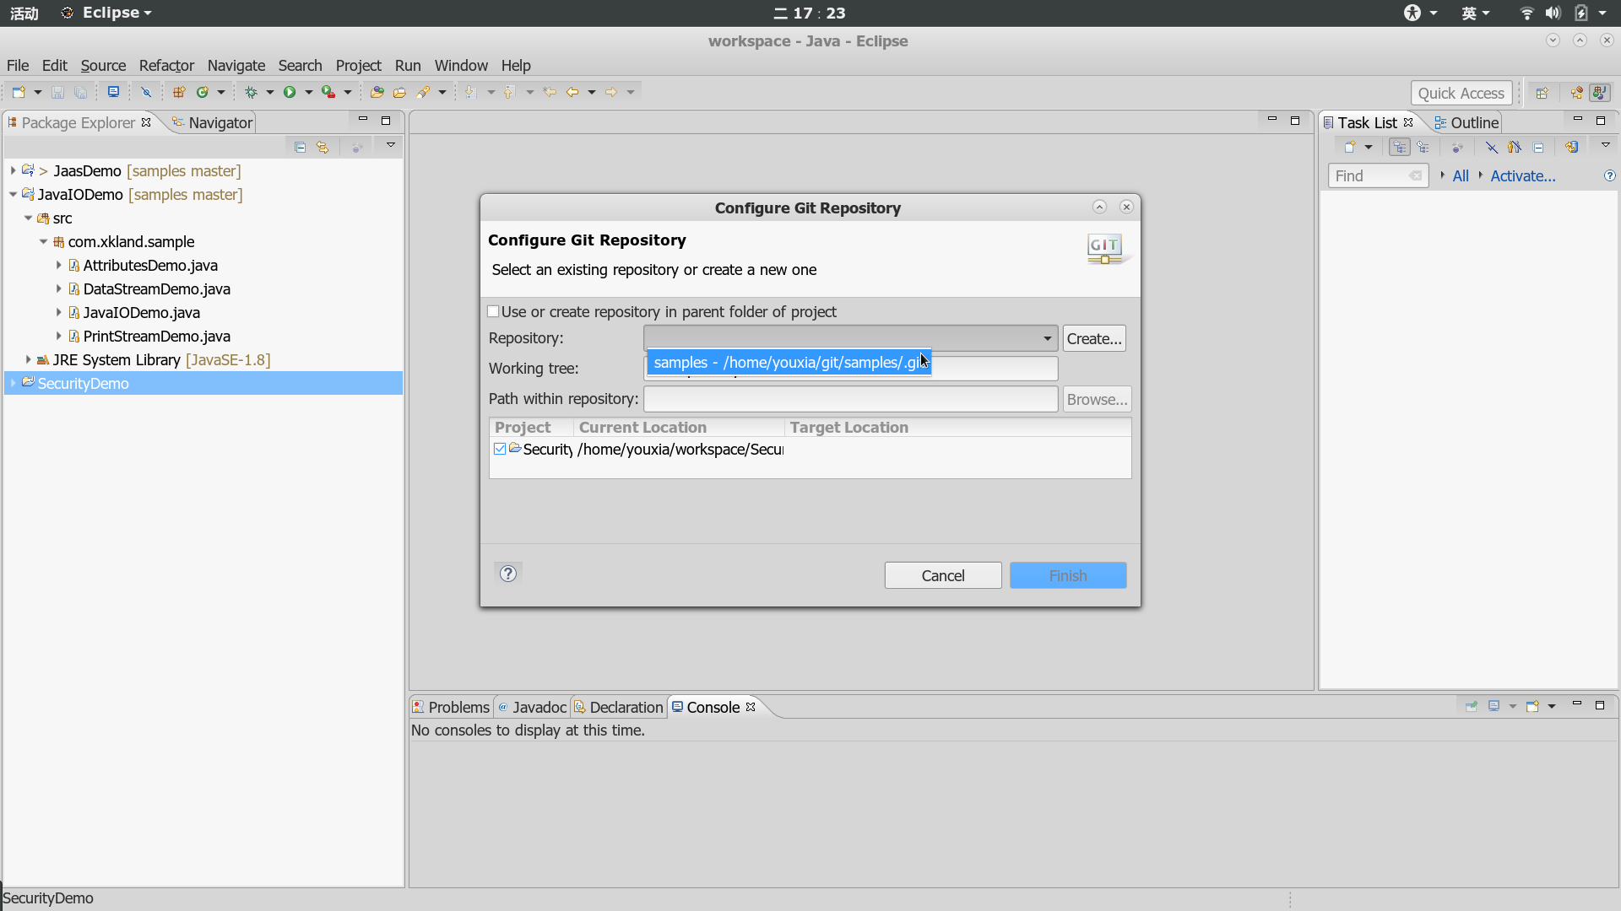Toggle Scheduled presentation in Task List
The width and height of the screenshot is (1621, 911).
click(x=1423, y=147)
